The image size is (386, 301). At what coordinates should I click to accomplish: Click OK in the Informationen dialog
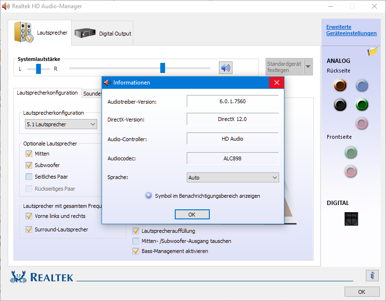192,215
